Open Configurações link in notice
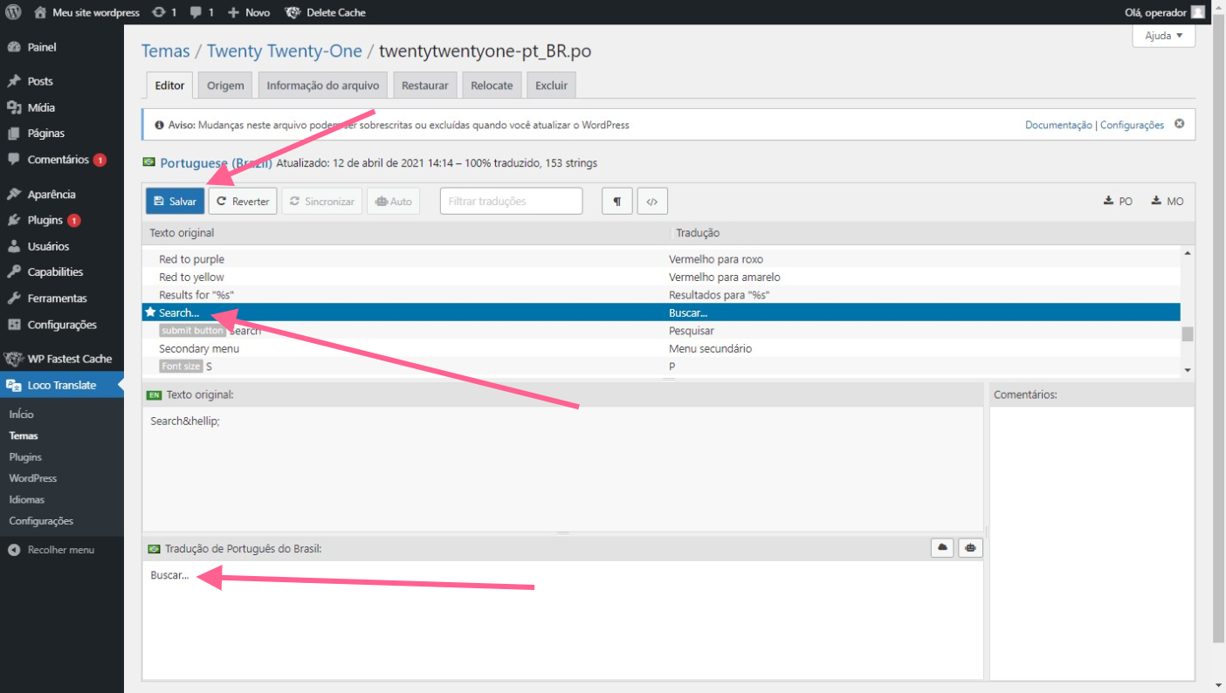1226x693 pixels. 1132,125
